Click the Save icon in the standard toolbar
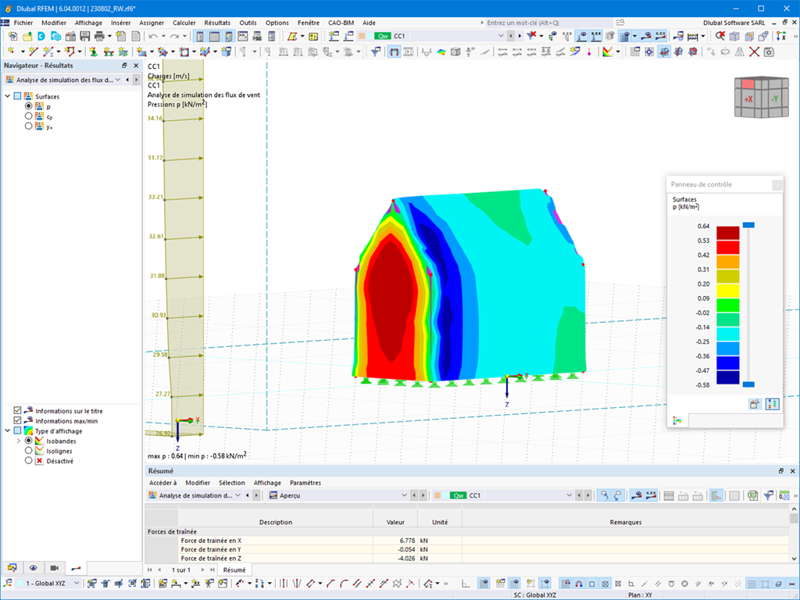This screenshot has width=800, height=600. [x=84, y=37]
